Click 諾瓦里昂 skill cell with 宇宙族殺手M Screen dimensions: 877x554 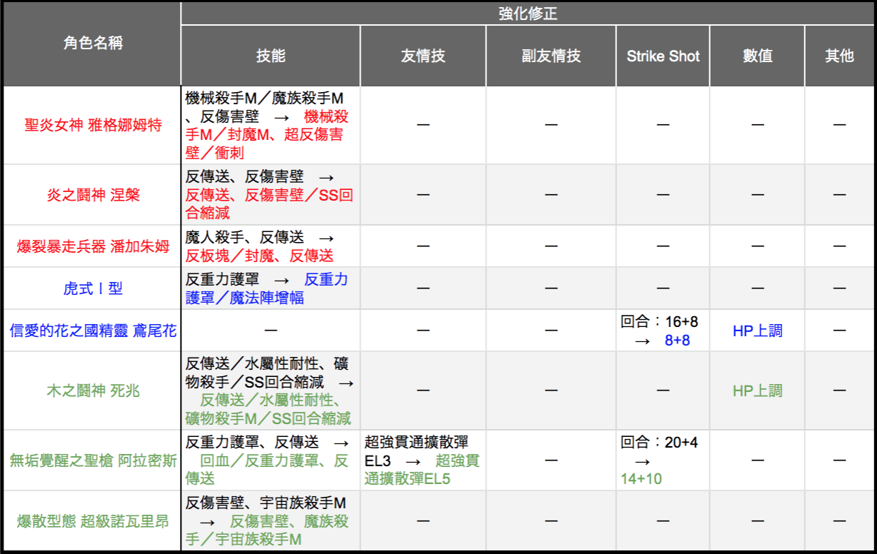pyautogui.click(x=270, y=521)
